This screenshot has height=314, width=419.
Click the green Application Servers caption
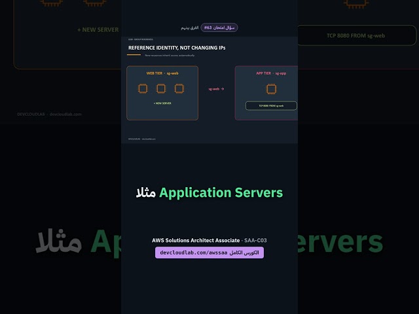tap(221, 192)
